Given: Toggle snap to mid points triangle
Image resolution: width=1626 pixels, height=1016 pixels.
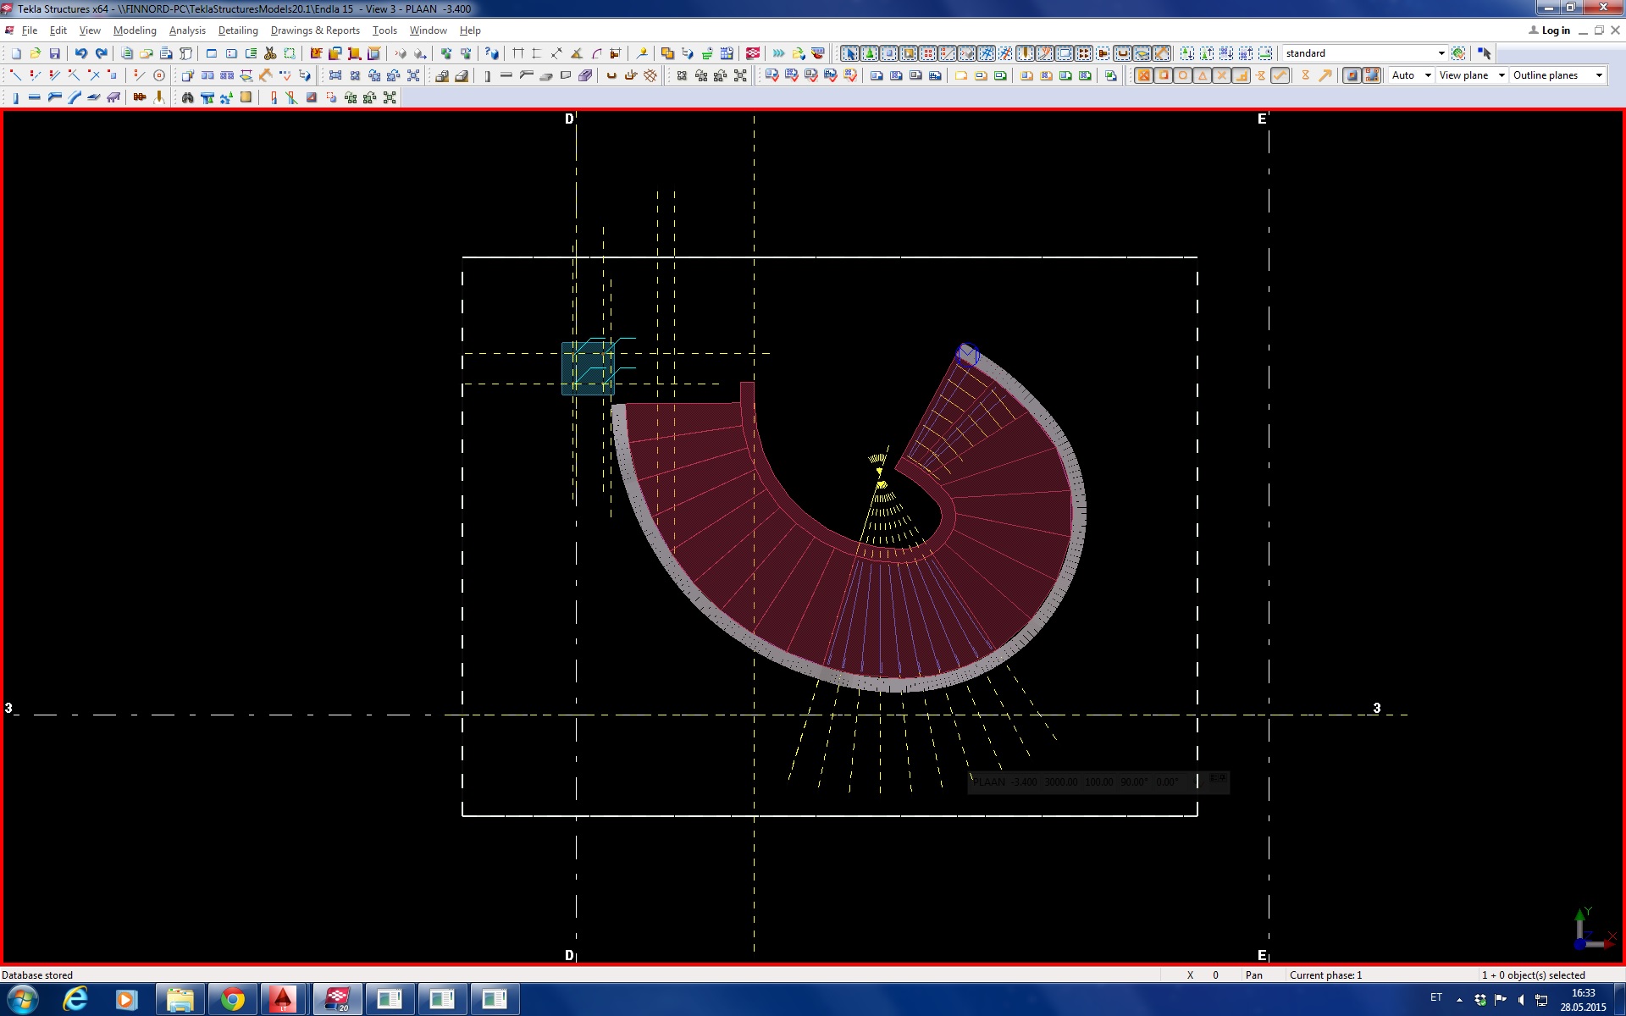Looking at the screenshot, I should click(1203, 75).
